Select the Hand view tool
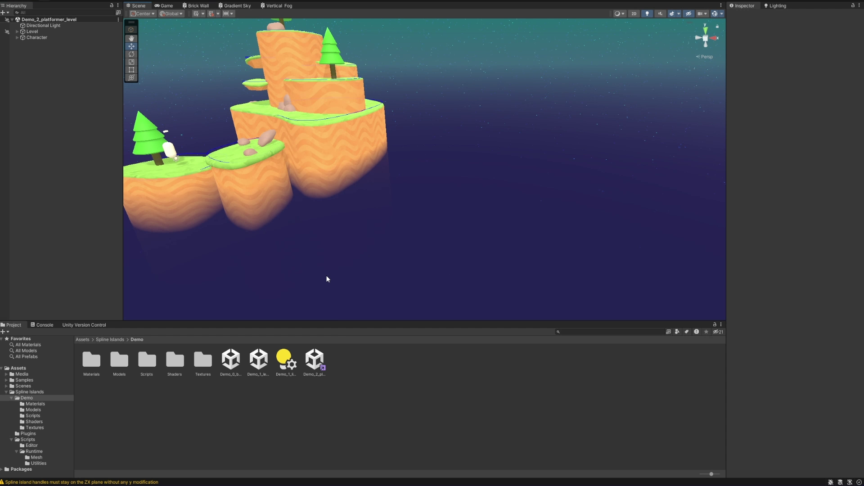Image resolution: width=864 pixels, height=486 pixels. click(x=131, y=38)
